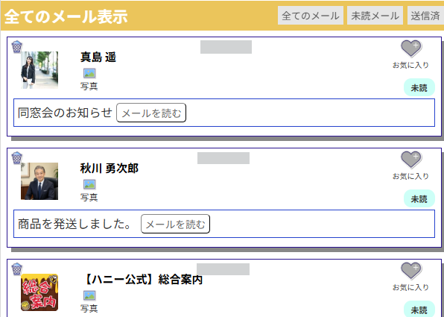Click 未読 badge on 真島 遥's mail
Image resolution: width=444 pixels, height=317 pixels.
click(x=419, y=87)
